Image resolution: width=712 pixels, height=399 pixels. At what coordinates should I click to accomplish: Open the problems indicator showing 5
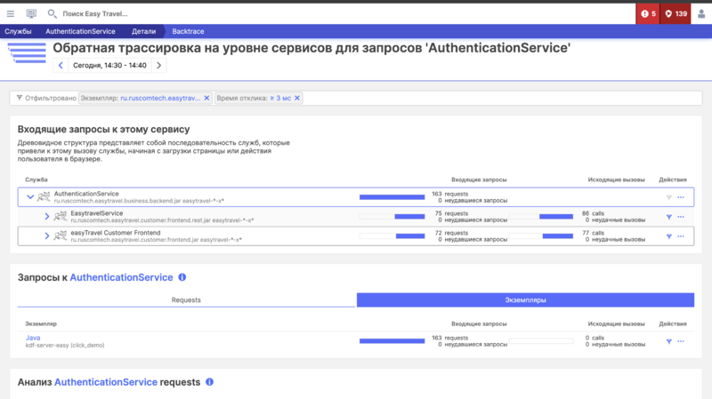click(x=648, y=13)
